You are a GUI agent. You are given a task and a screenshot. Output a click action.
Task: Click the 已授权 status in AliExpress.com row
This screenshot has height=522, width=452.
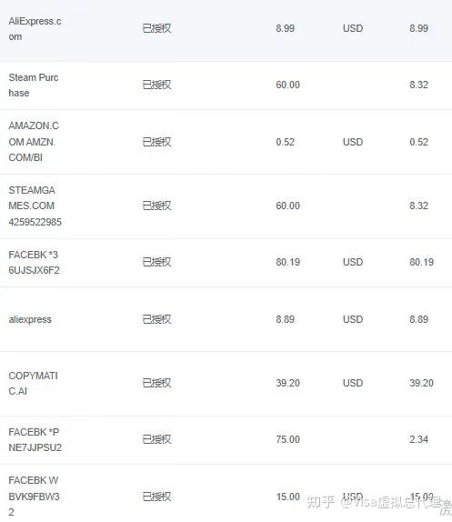coord(156,28)
